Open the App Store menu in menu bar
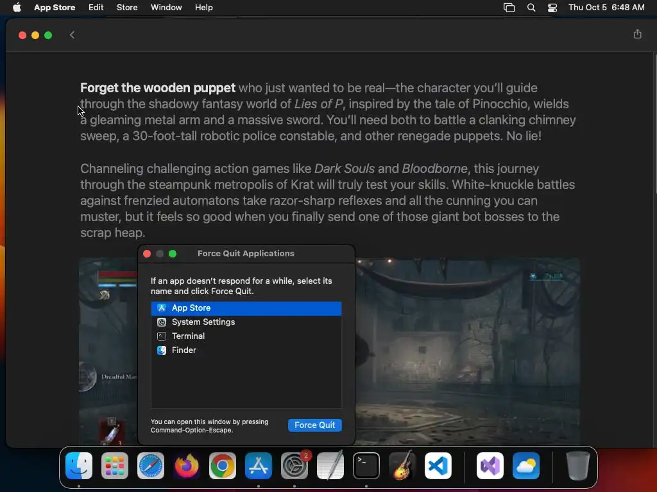 pyautogui.click(x=55, y=8)
